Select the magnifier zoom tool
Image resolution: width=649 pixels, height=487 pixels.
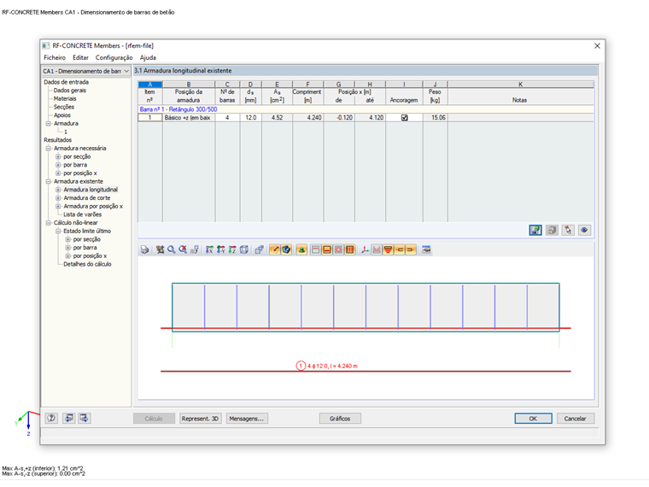(x=171, y=249)
